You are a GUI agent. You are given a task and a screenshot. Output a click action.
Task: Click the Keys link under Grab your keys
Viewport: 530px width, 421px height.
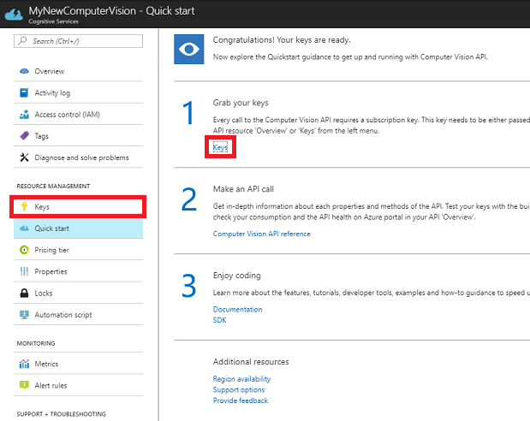pos(220,148)
